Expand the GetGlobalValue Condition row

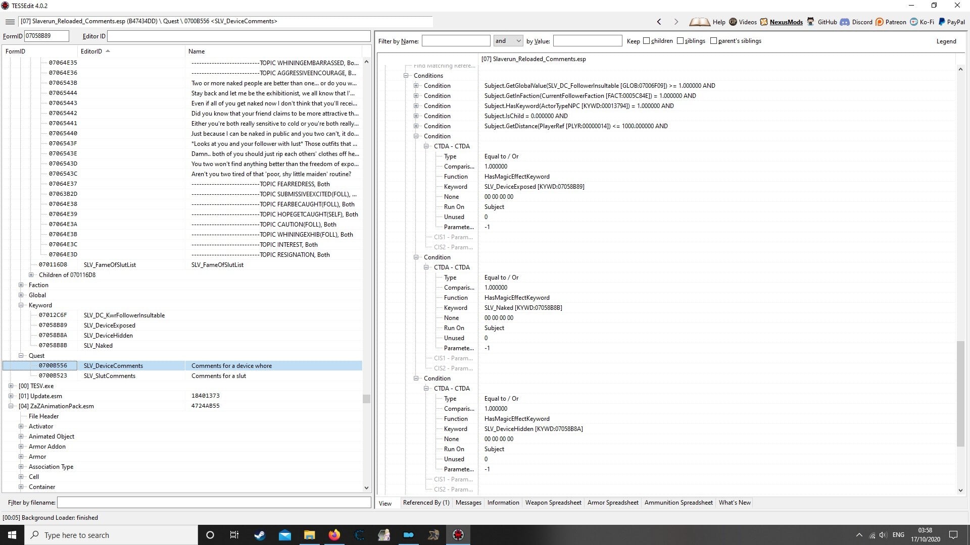click(x=416, y=86)
